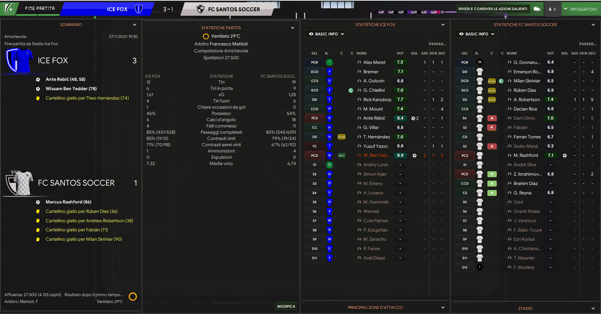Click the 7.4 rating of A. Robertson
Screen dimensions: 601x314
point(551,100)
